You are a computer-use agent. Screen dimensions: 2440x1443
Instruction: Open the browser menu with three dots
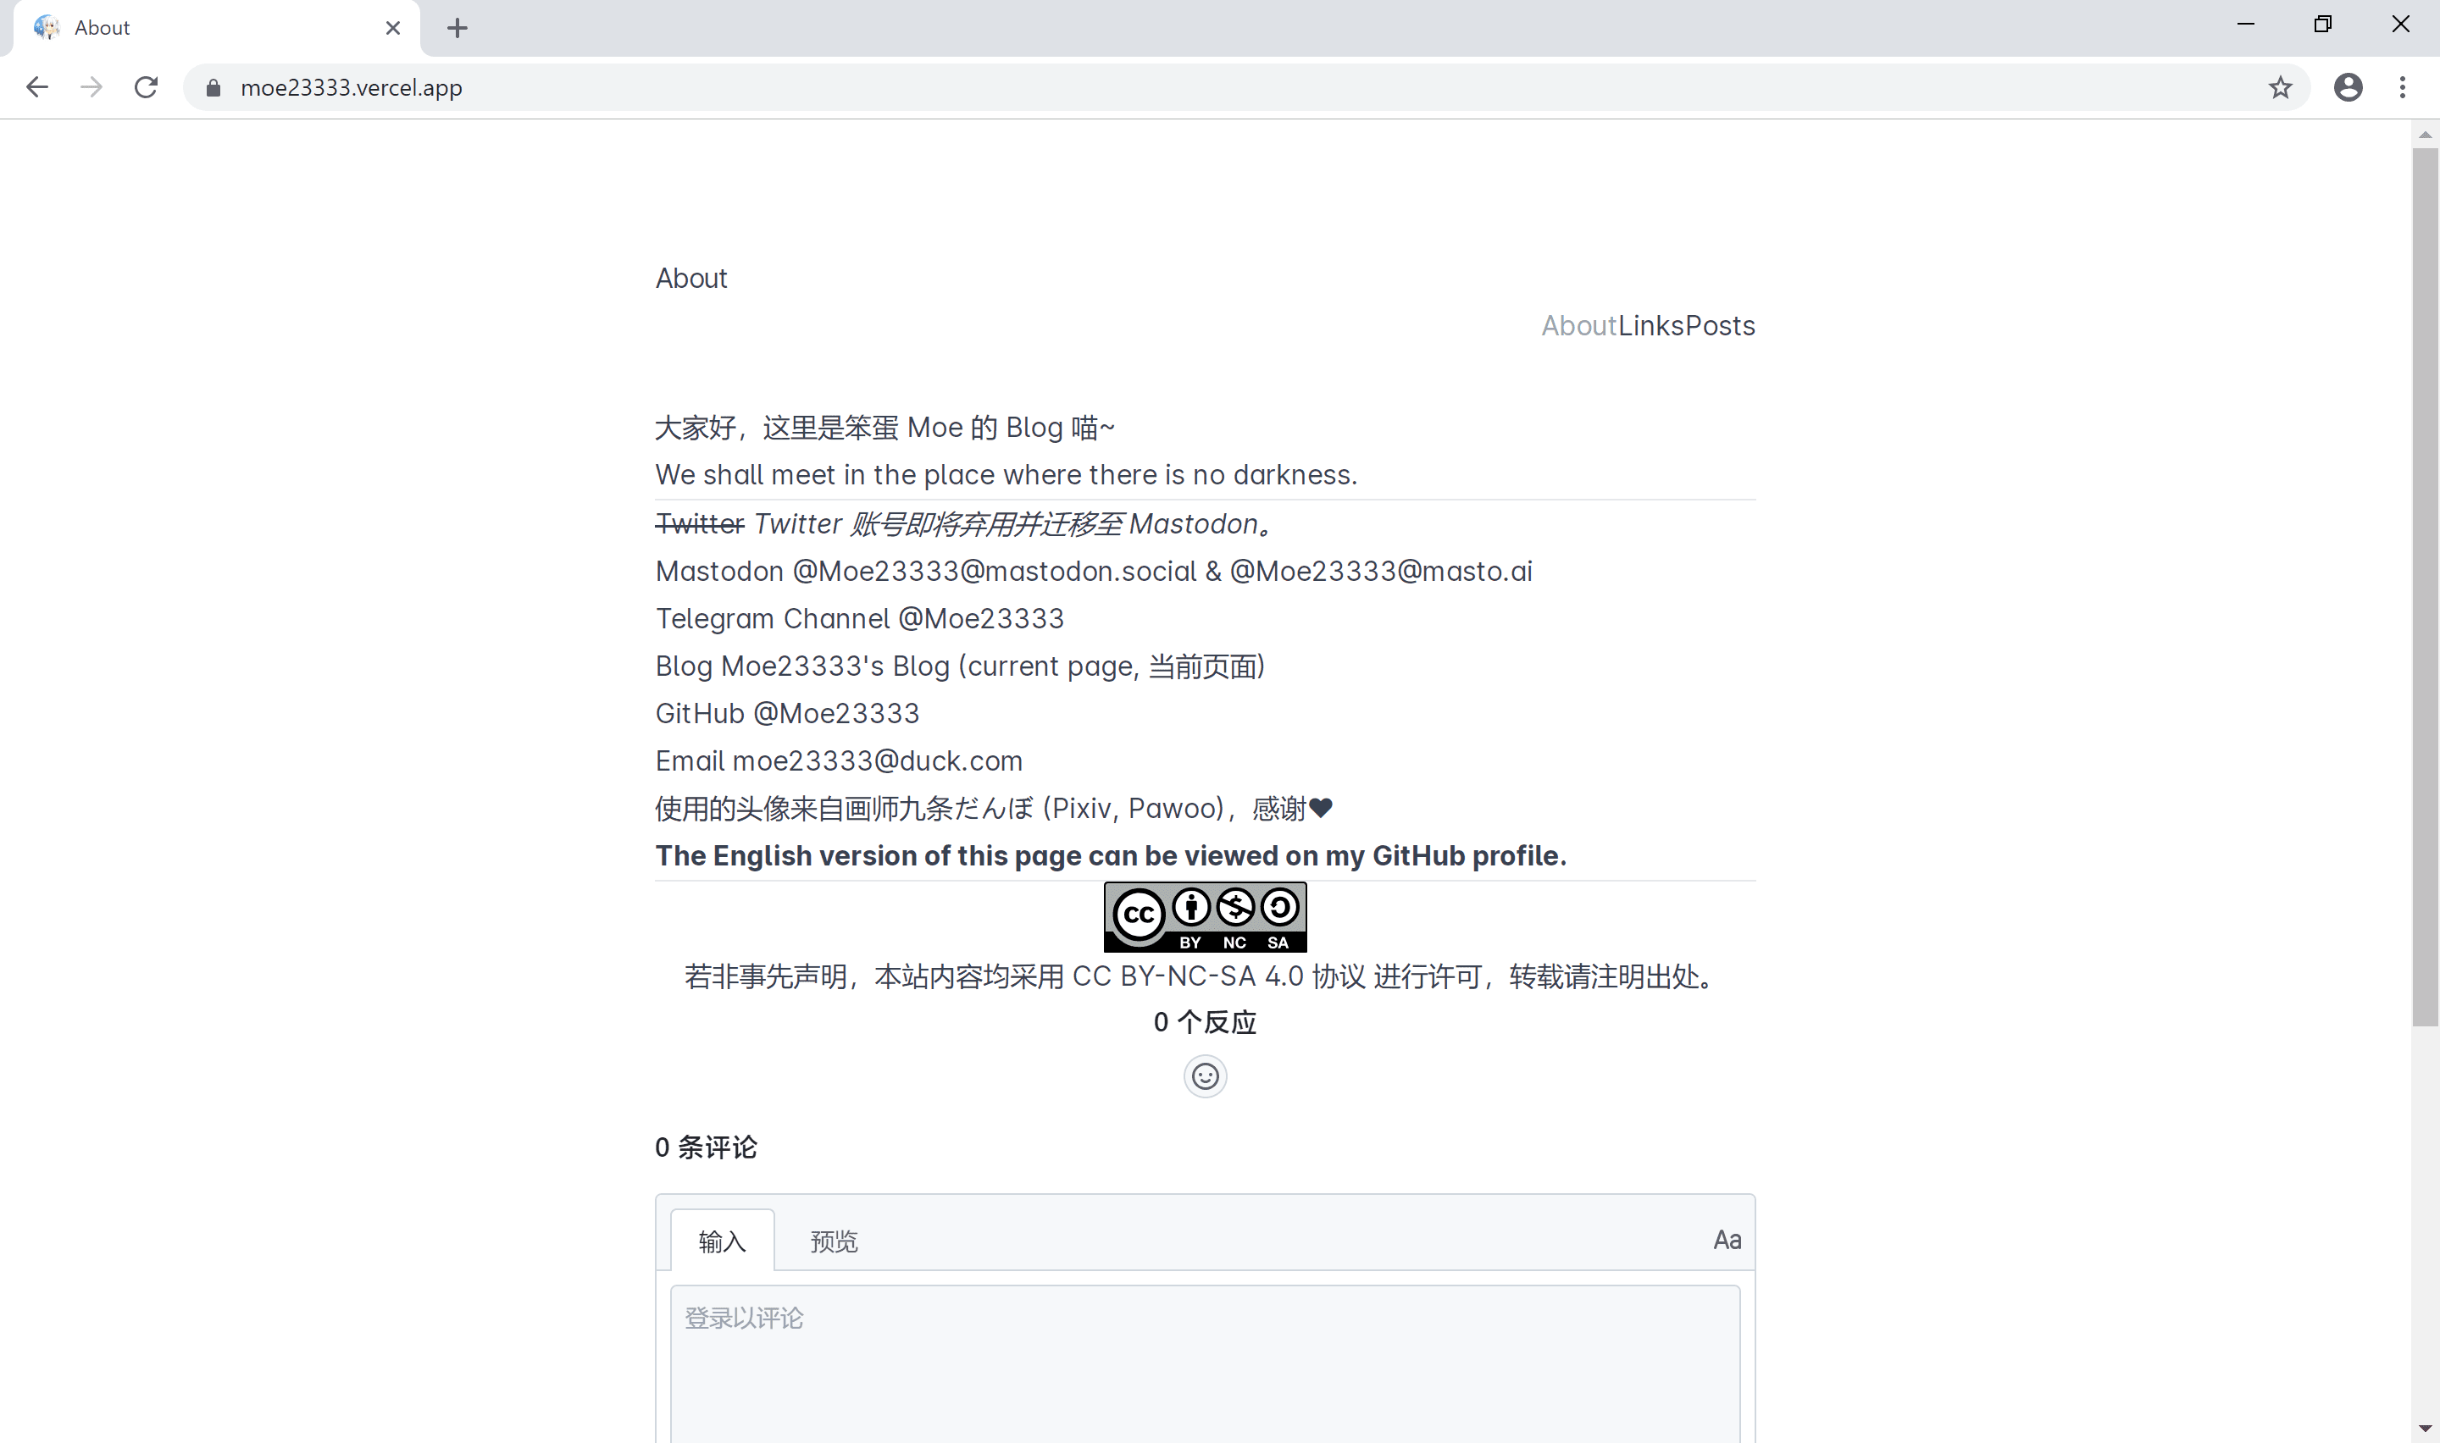2402,87
